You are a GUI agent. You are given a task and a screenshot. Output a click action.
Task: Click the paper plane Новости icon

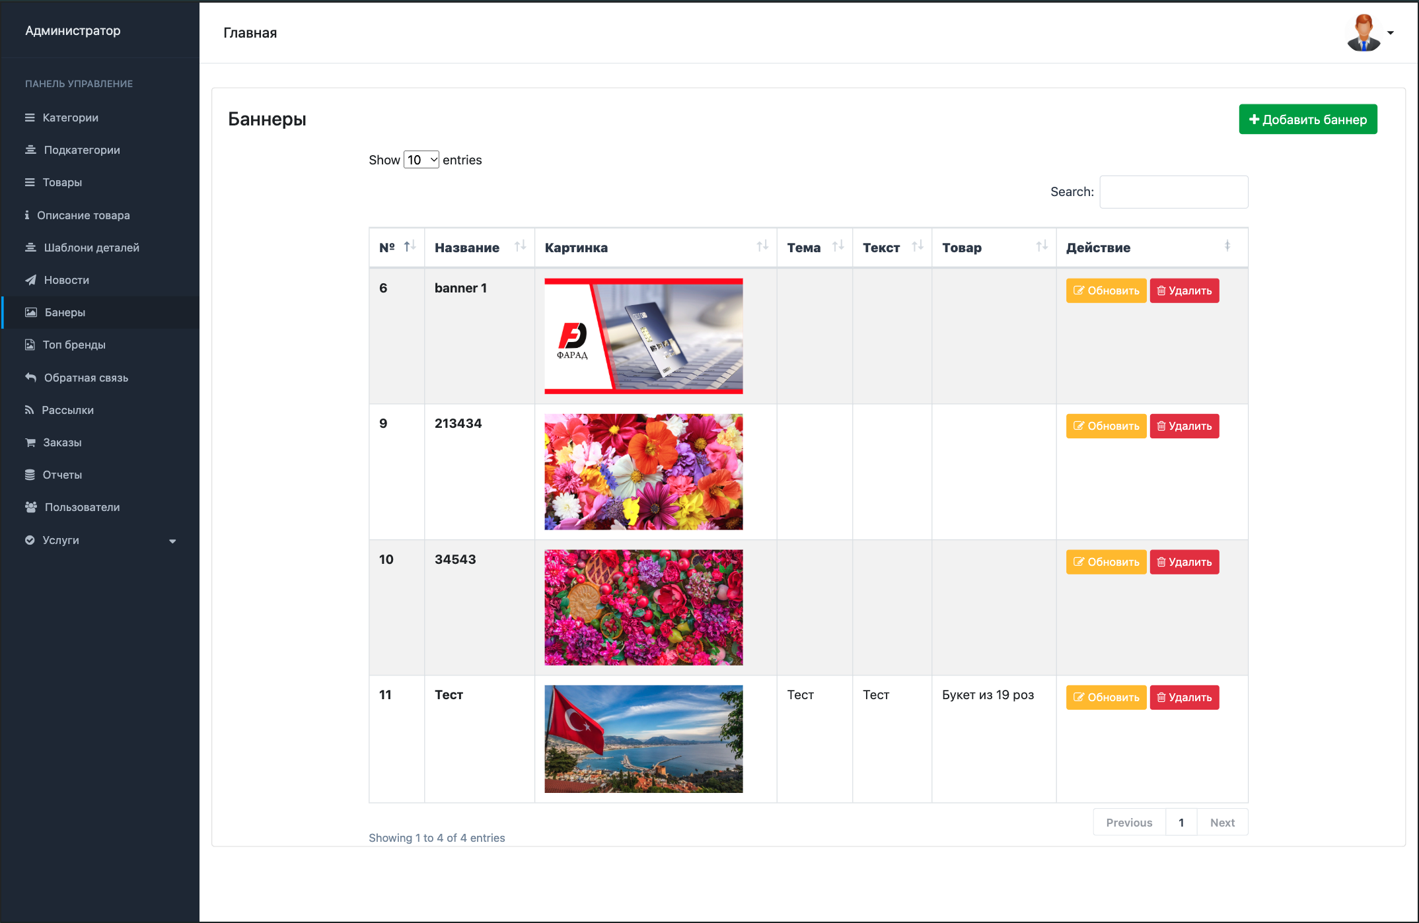click(x=30, y=280)
